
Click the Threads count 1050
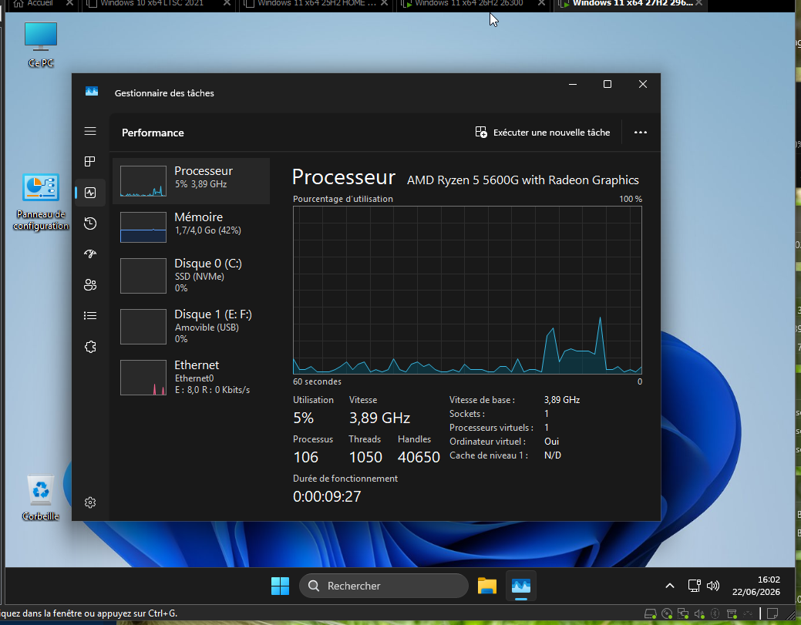point(365,457)
